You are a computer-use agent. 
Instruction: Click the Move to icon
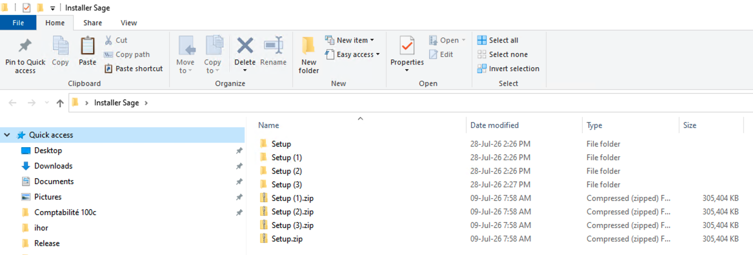tap(187, 46)
